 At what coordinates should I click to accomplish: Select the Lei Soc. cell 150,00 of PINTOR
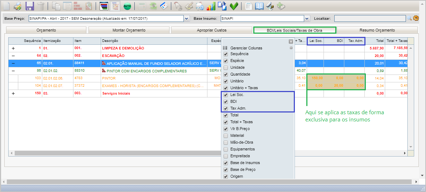[x=315, y=78]
